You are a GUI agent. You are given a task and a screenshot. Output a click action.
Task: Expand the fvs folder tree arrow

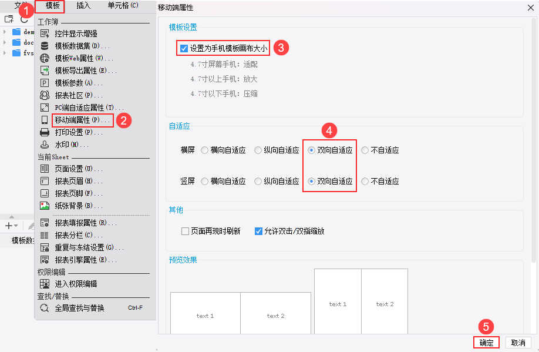click(x=5, y=53)
